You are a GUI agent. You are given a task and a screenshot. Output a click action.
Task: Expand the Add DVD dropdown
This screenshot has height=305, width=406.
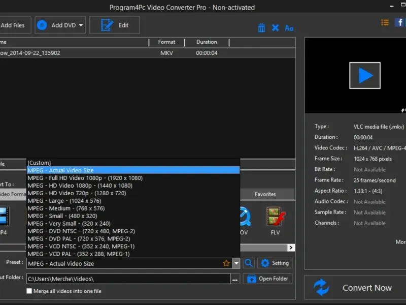[81, 25]
